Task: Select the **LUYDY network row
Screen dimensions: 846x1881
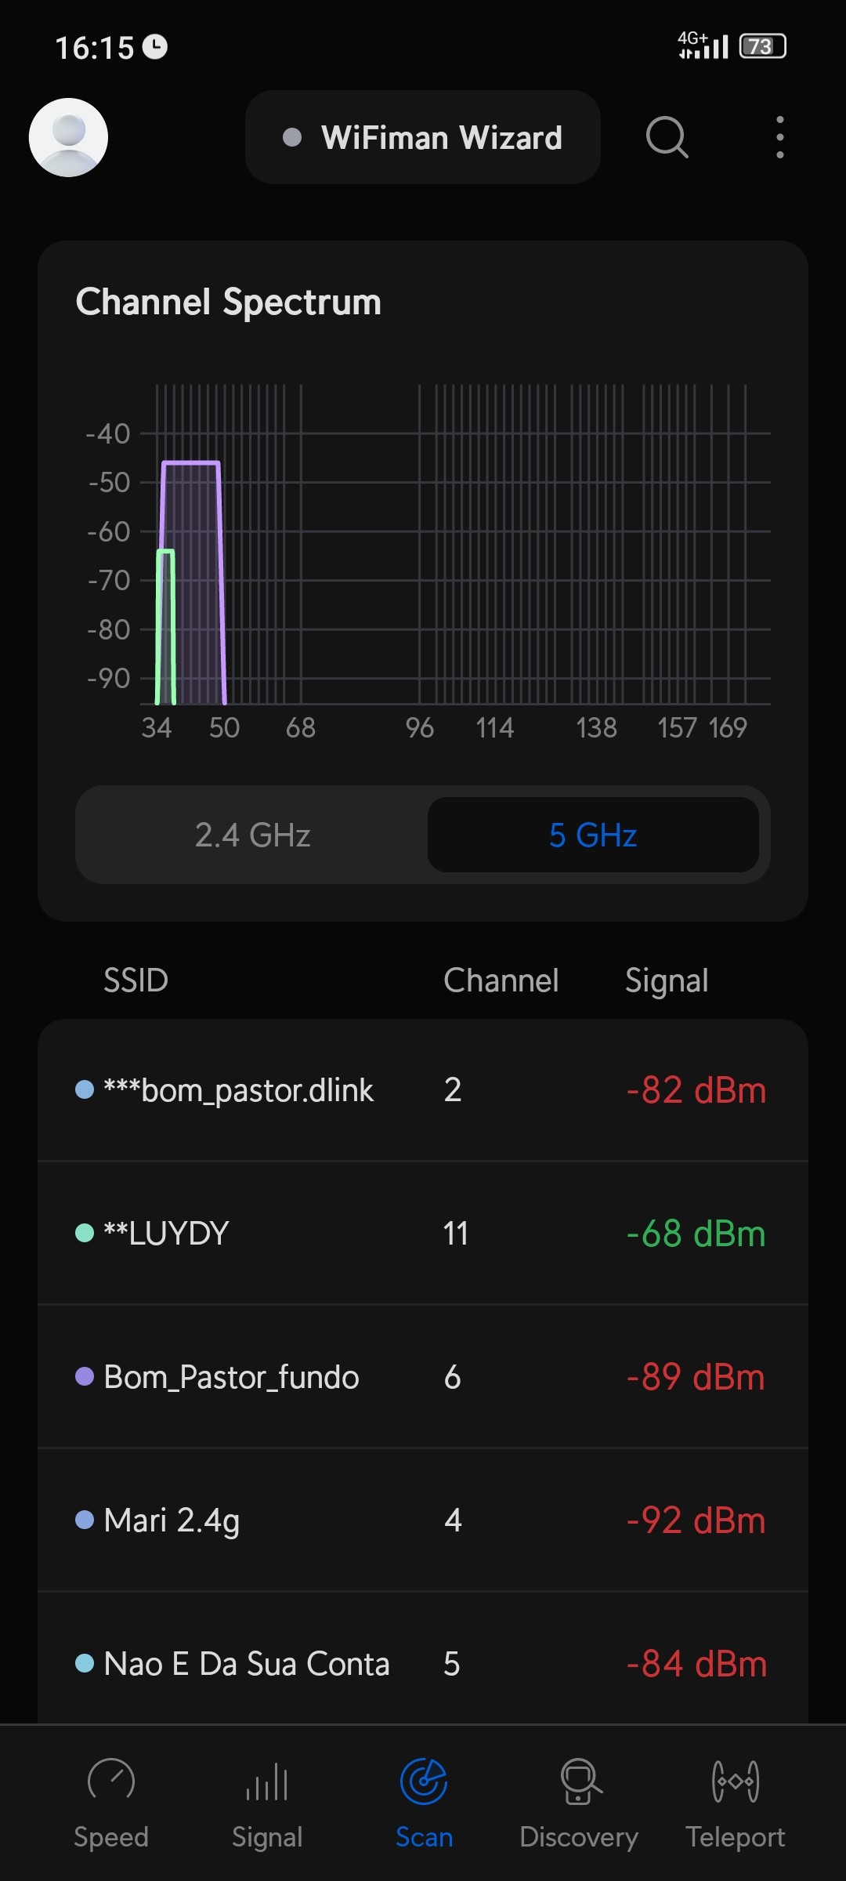Action: 423,1234
